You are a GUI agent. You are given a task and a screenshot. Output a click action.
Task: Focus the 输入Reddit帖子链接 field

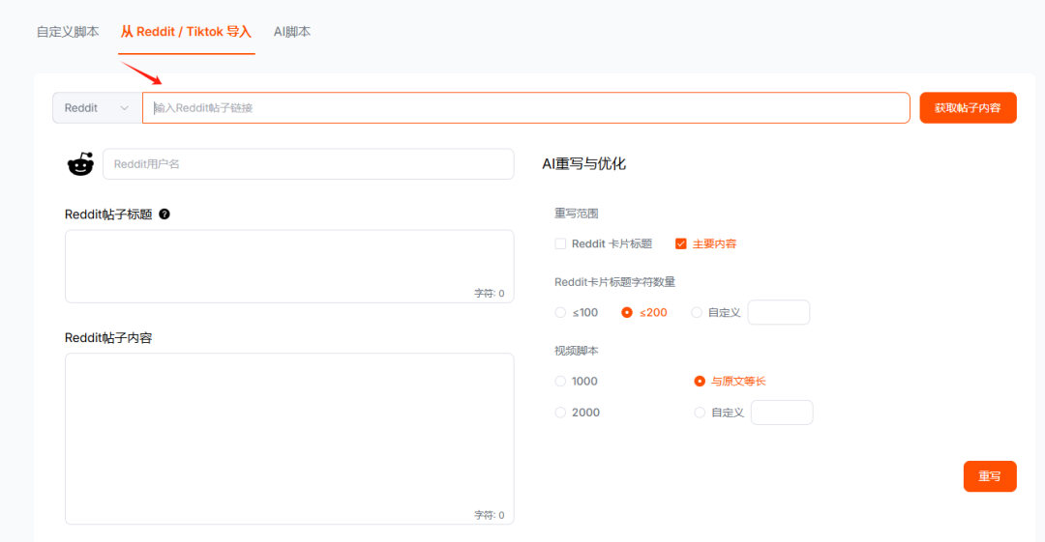(x=525, y=108)
